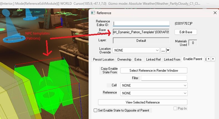
Task: Click the Reference window title icon
Action: [x=93, y=13]
